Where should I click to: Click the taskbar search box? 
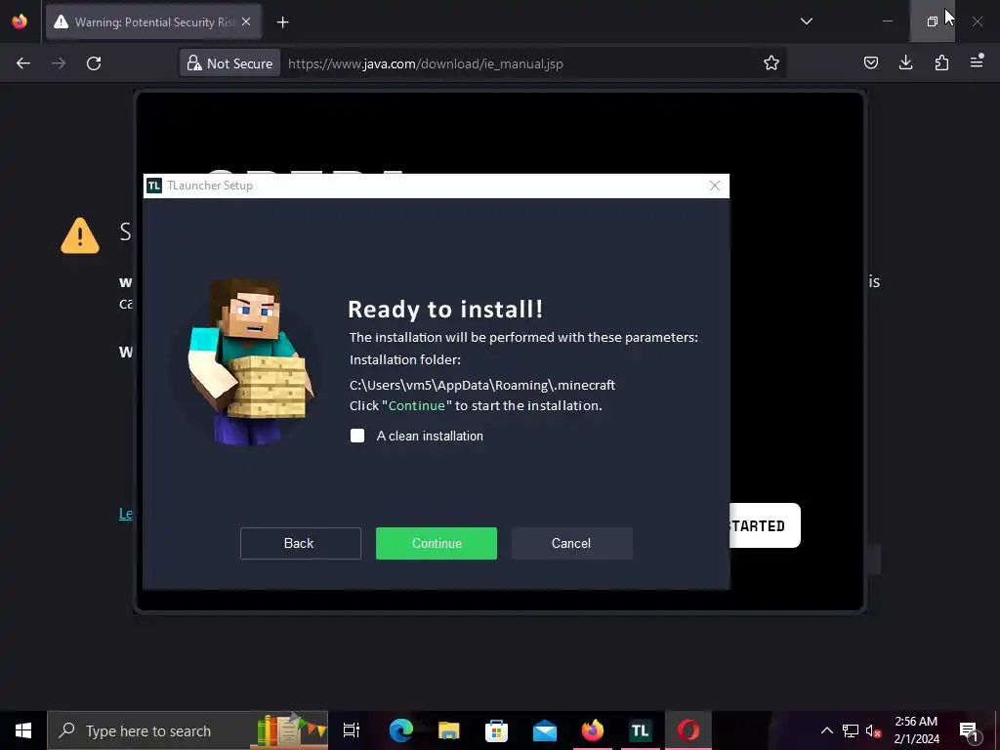187,730
